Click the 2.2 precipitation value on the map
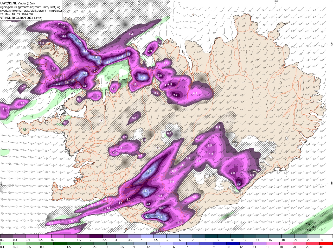Screen dimensions: 333x249 click(120, 203)
